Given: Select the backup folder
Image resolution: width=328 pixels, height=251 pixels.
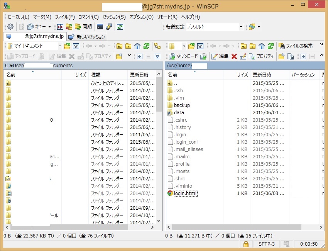Looking at the screenshot, I should pyautogui.click(x=182, y=105).
